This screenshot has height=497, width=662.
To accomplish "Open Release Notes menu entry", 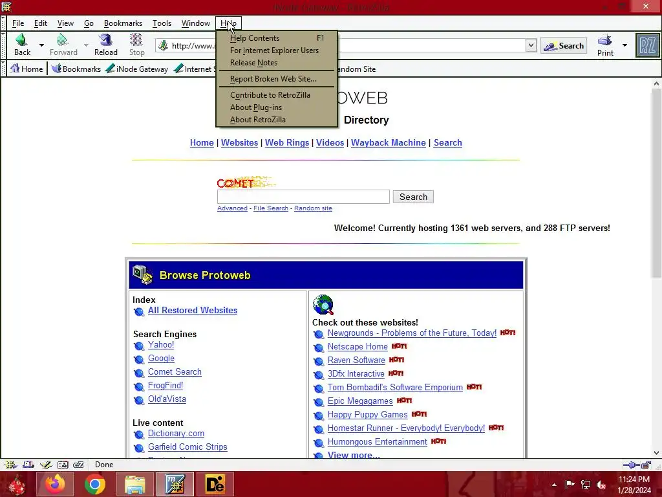I will click(x=277, y=63).
